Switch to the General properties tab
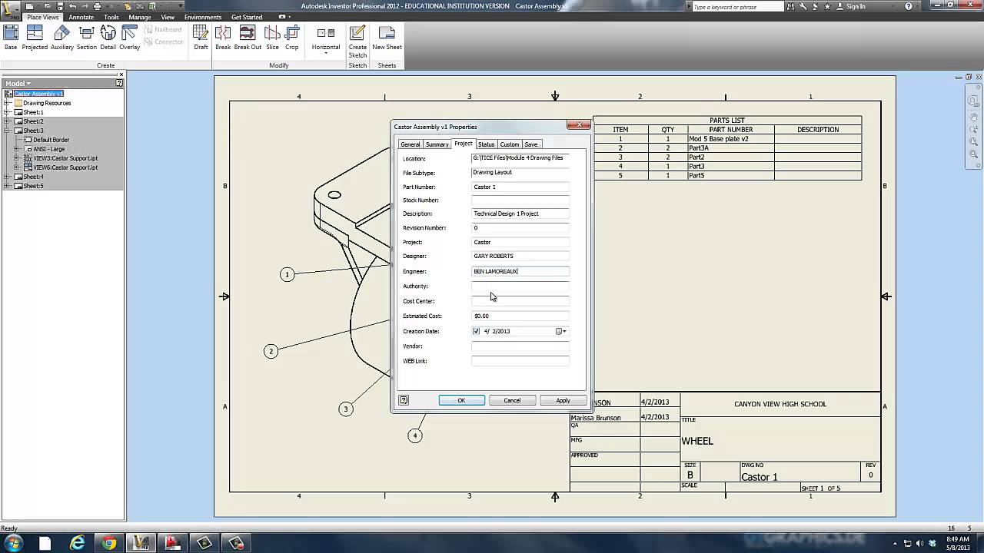 (410, 144)
